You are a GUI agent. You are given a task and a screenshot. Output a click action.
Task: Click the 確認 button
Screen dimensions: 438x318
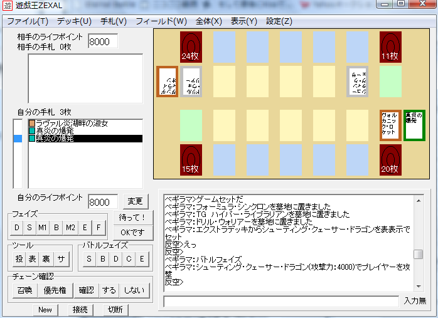(x=87, y=290)
